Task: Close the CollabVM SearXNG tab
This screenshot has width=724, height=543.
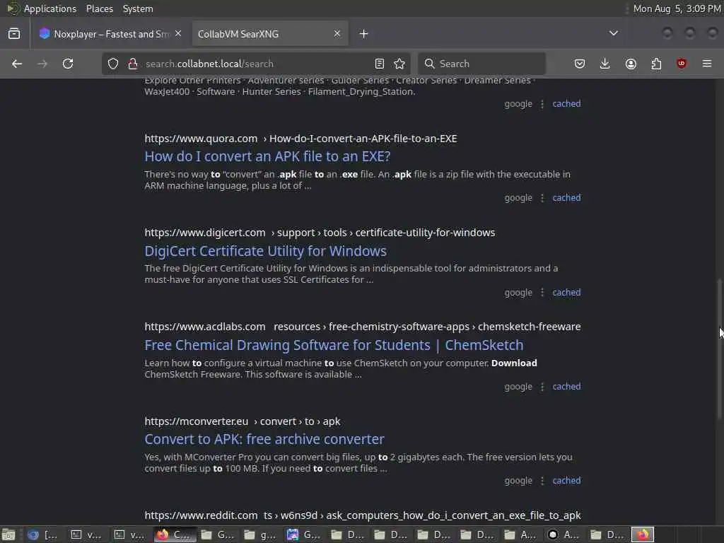Action: click(337, 34)
